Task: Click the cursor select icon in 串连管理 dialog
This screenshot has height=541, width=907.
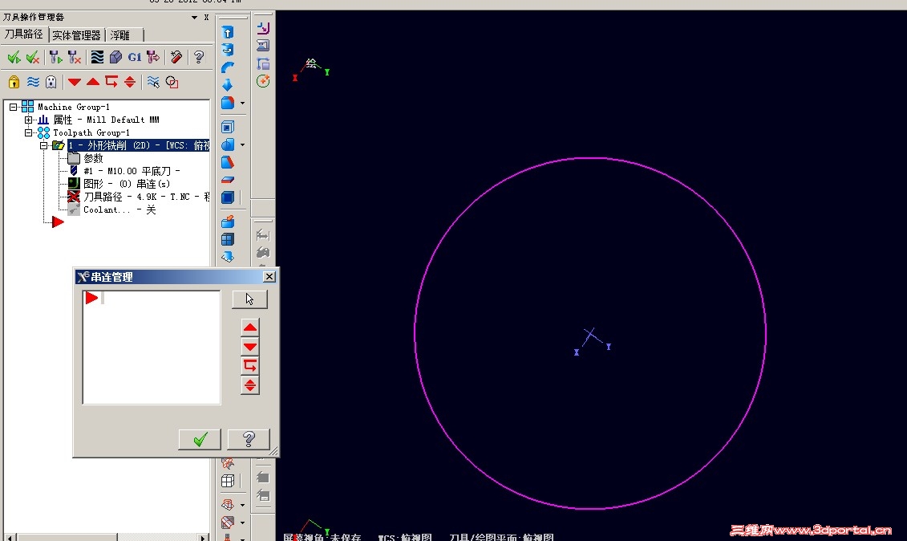Action: pyautogui.click(x=249, y=298)
